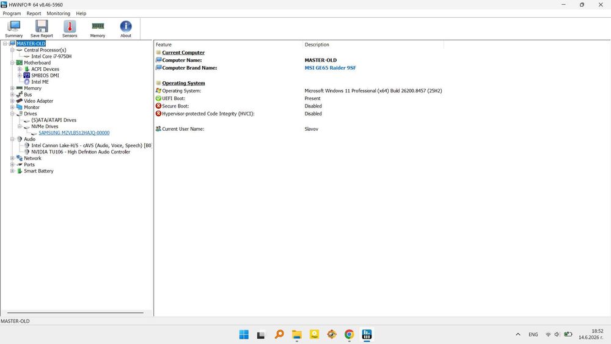Viewport: 611px width, 344px height.
Task: Expand the Network tree node
Action: pos(12,158)
